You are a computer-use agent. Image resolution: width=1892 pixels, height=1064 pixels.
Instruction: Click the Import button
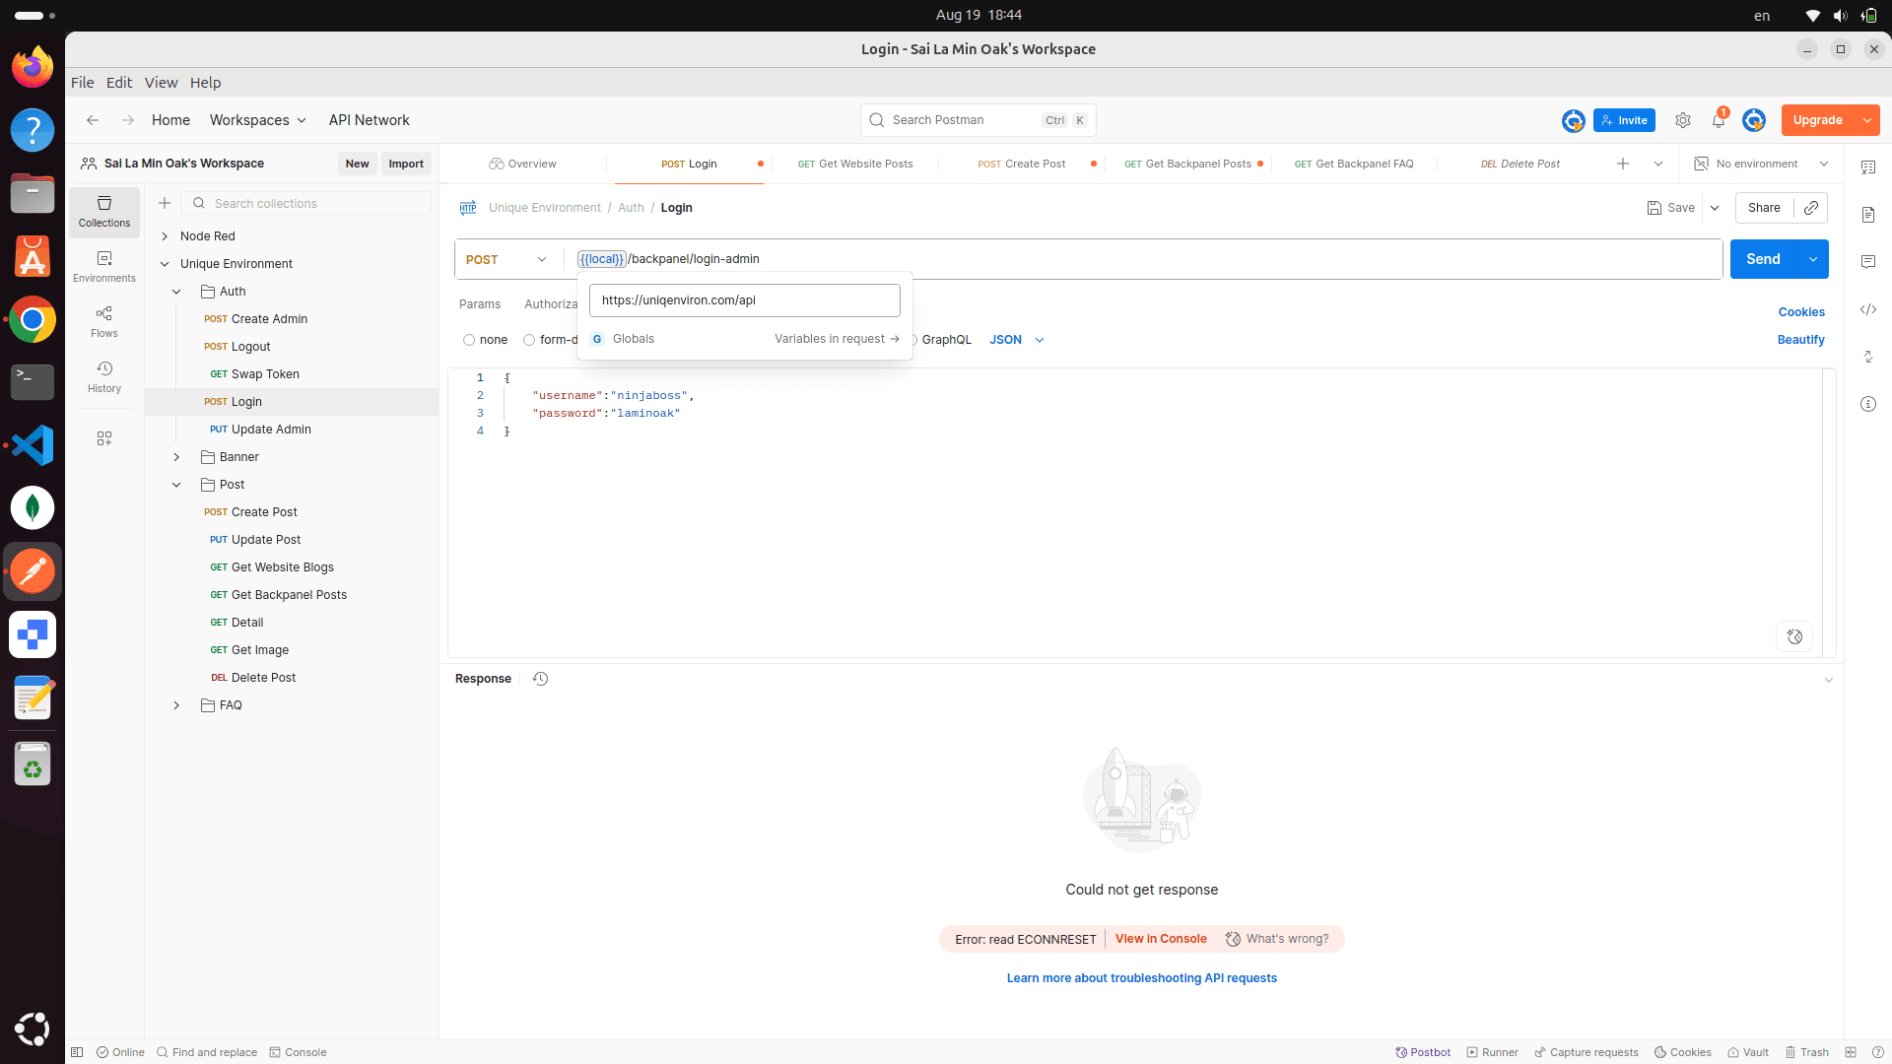click(406, 164)
